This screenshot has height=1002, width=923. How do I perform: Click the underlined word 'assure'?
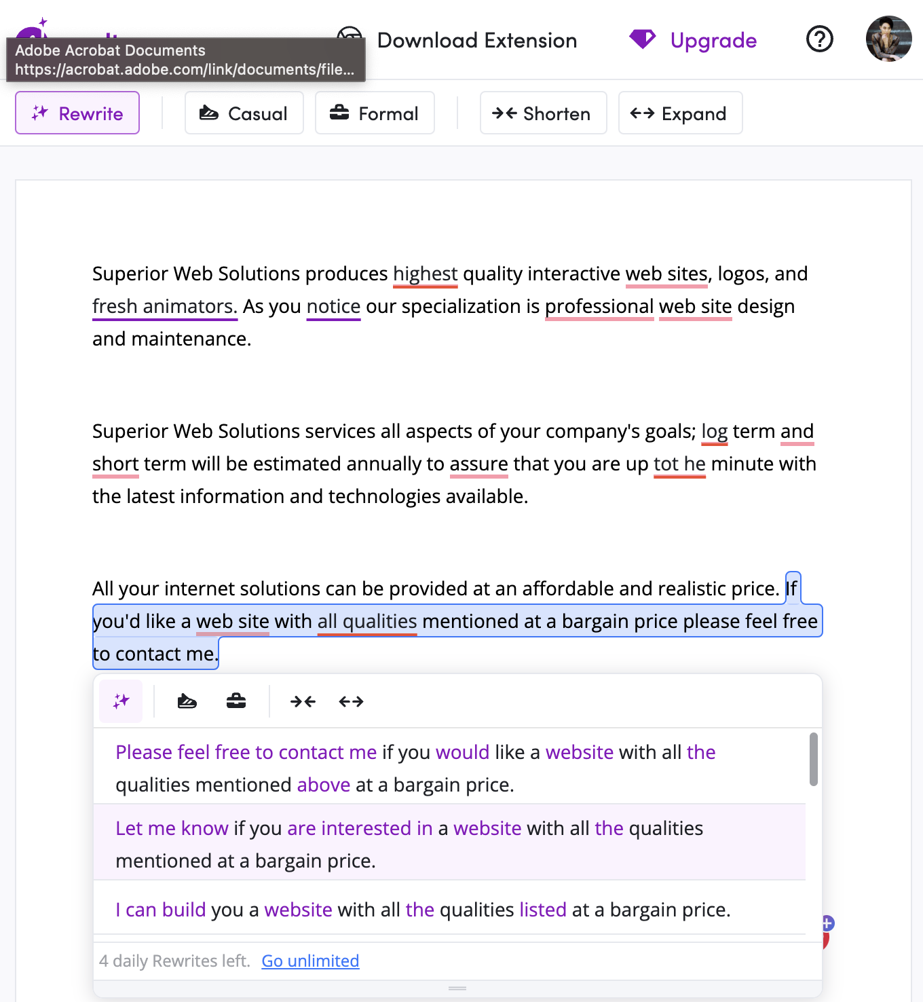478,464
